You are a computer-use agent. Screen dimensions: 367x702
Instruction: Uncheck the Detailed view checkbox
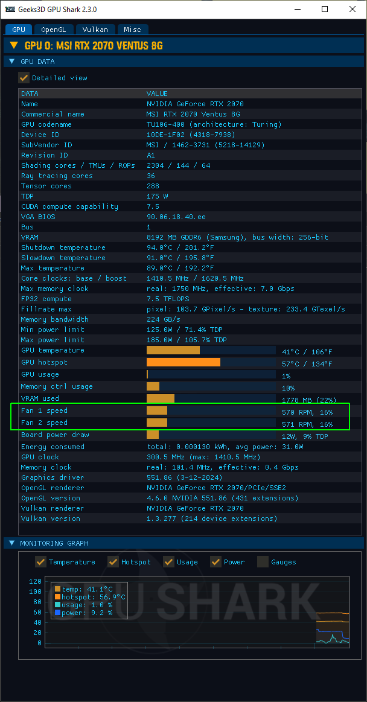tap(24, 77)
